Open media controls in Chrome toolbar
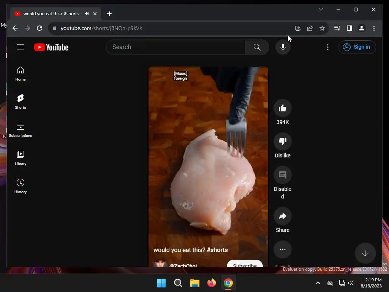This screenshot has height=292, width=389. click(x=337, y=28)
